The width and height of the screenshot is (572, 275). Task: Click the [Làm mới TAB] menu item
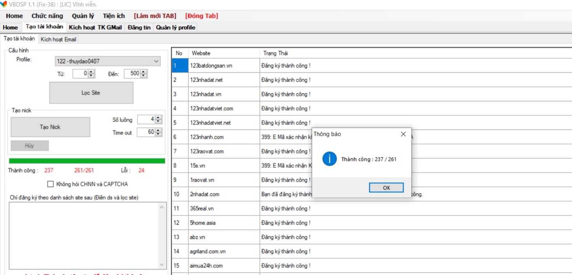(155, 16)
